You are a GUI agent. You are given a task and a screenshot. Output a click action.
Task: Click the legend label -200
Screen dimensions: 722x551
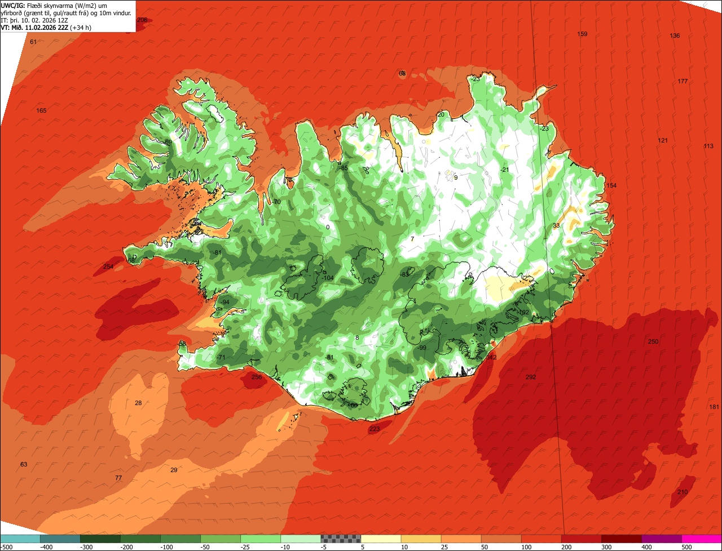[127, 546]
